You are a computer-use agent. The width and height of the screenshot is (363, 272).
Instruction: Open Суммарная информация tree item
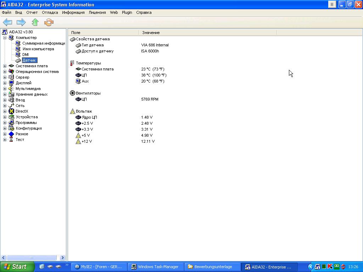point(44,43)
